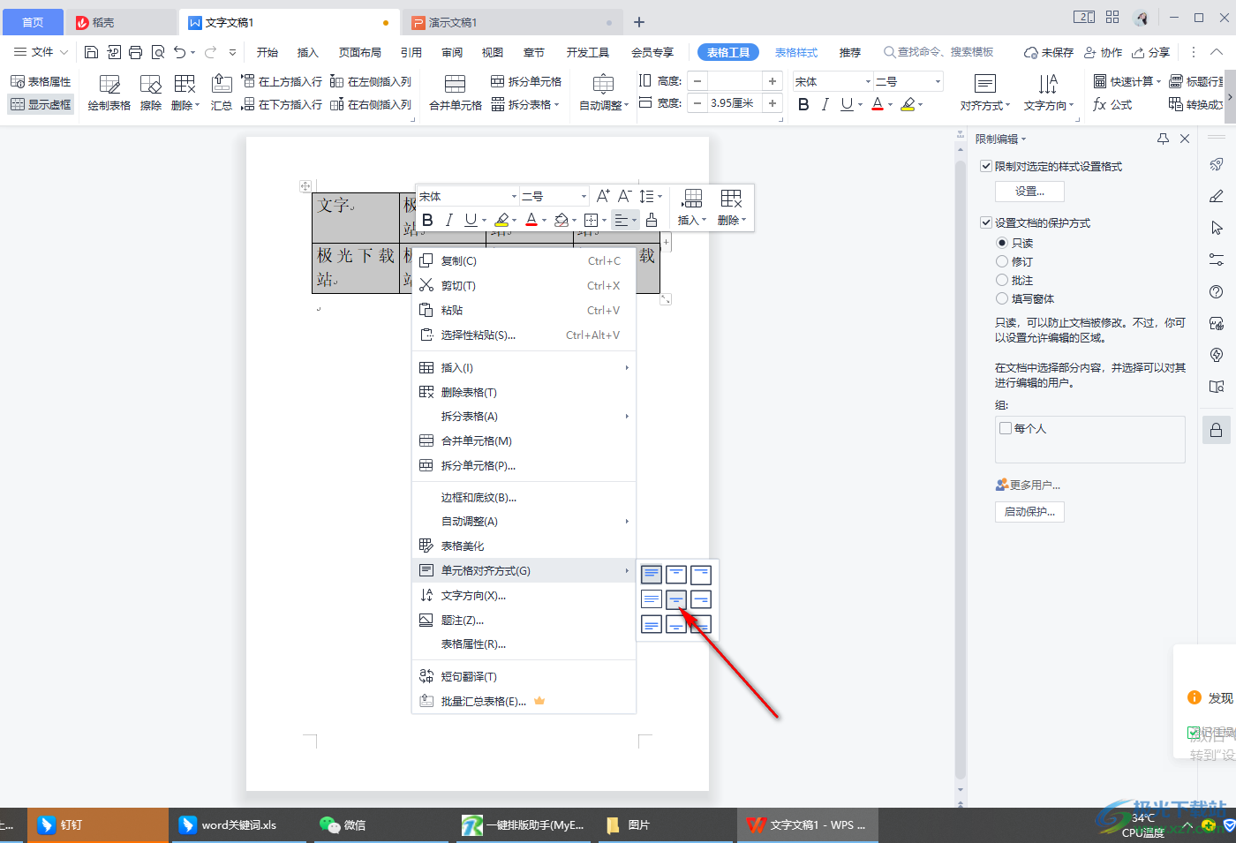Screen dimensions: 1236x843
Task: Click Merge Cells icon (合并单元格) in ribbon
Action: (456, 93)
